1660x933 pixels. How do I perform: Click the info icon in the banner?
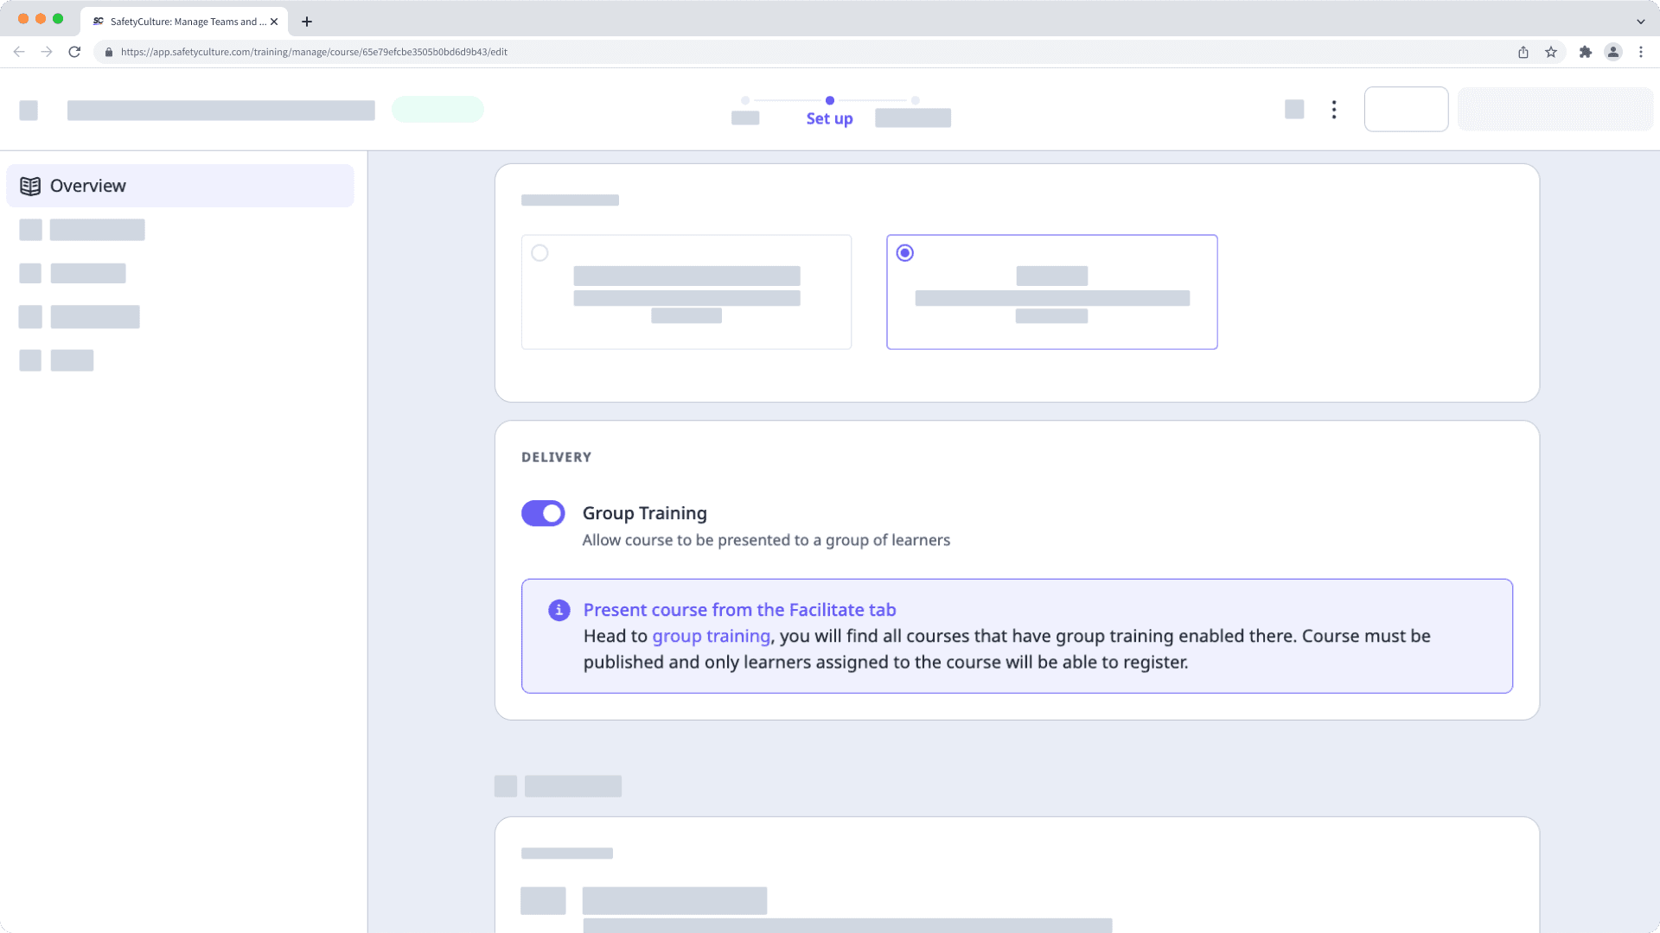pos(559,610)
